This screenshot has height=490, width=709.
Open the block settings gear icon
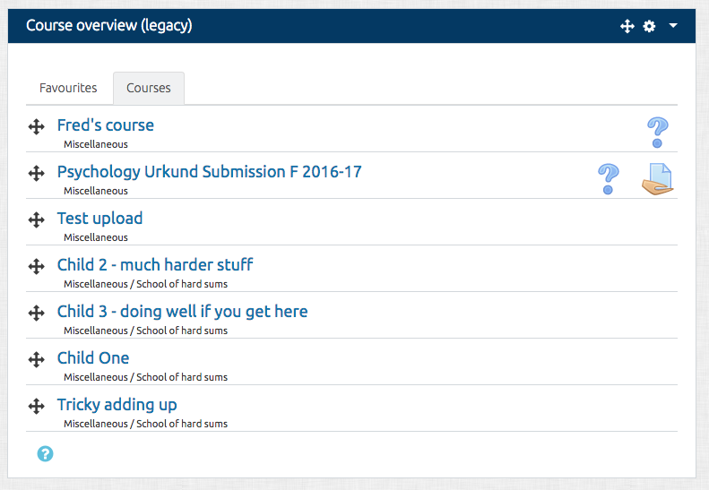click(649, 26)
